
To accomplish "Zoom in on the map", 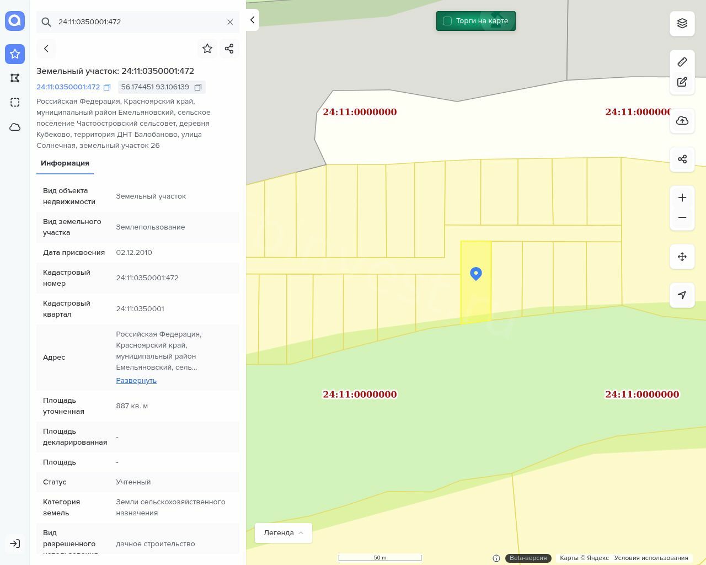I will pos(682,198).
